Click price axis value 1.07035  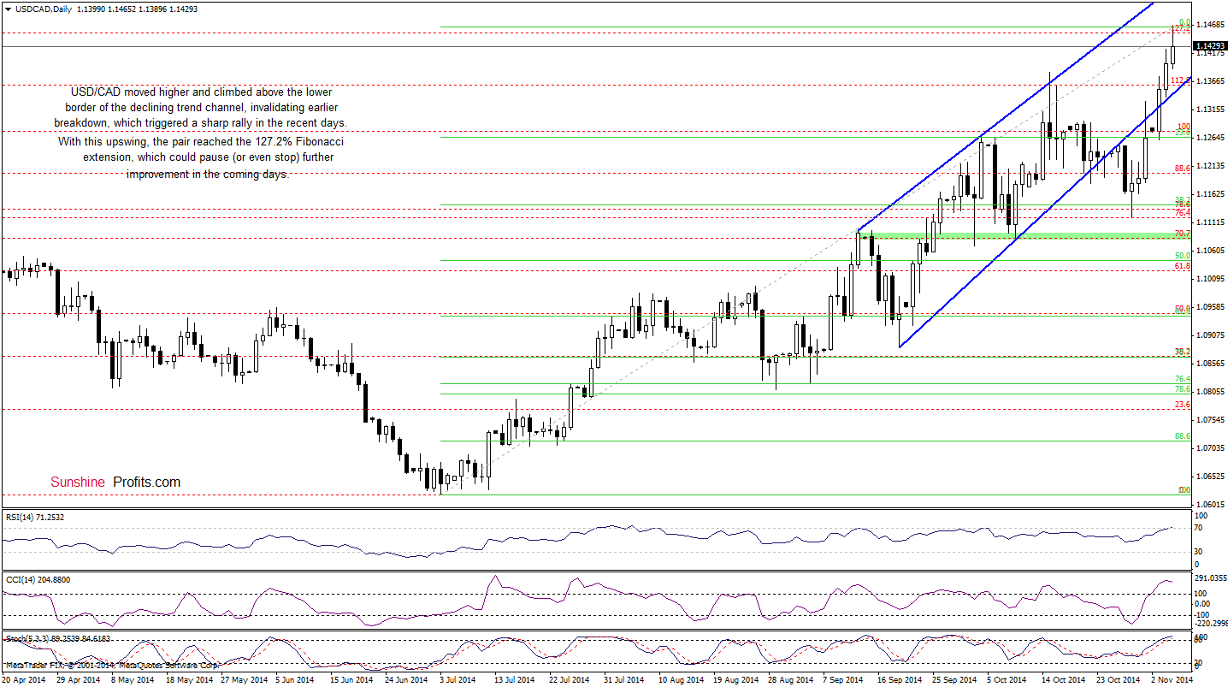[x=1209, y=448]
